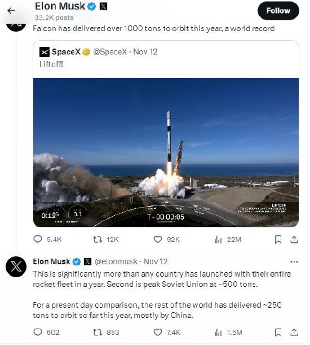This screenshot has width=310, height=345.
Task: Open the @SpaceX handle in quoted post
Action: 110,52
